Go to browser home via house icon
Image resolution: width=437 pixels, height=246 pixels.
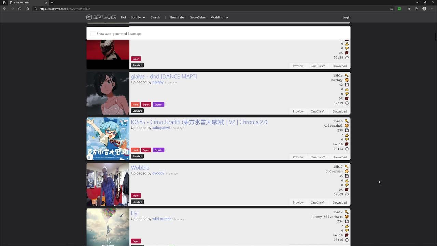tap(27, 9)
